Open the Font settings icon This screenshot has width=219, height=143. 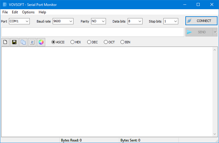pyautogui.click(x=32, y=42)
